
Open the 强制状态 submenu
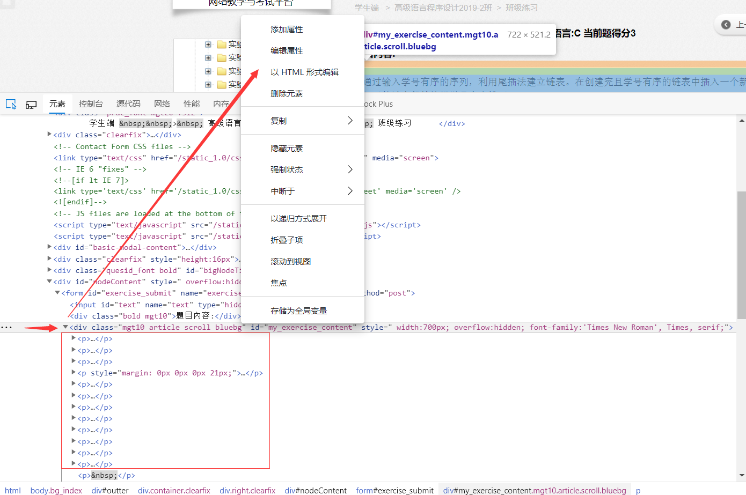(x=303, y=170)
